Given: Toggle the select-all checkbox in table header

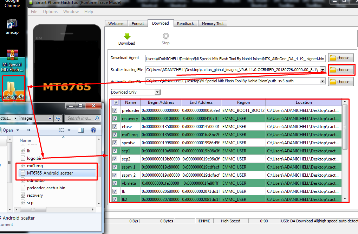Looking at the screenshot, I should (116, 102).
